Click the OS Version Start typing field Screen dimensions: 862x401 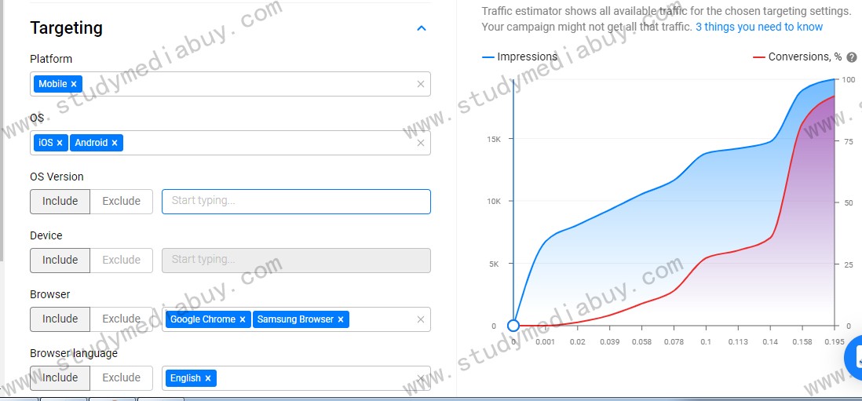296,201
